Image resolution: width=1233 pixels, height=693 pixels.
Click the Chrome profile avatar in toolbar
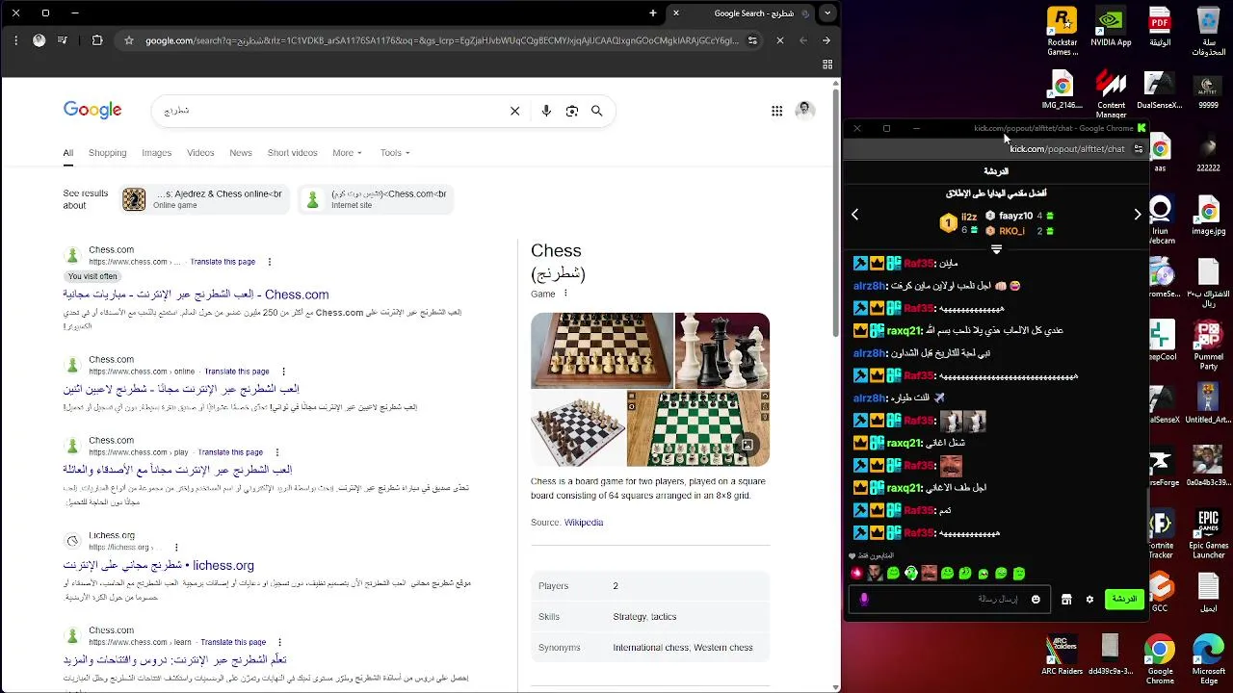[x=39, y=40]
